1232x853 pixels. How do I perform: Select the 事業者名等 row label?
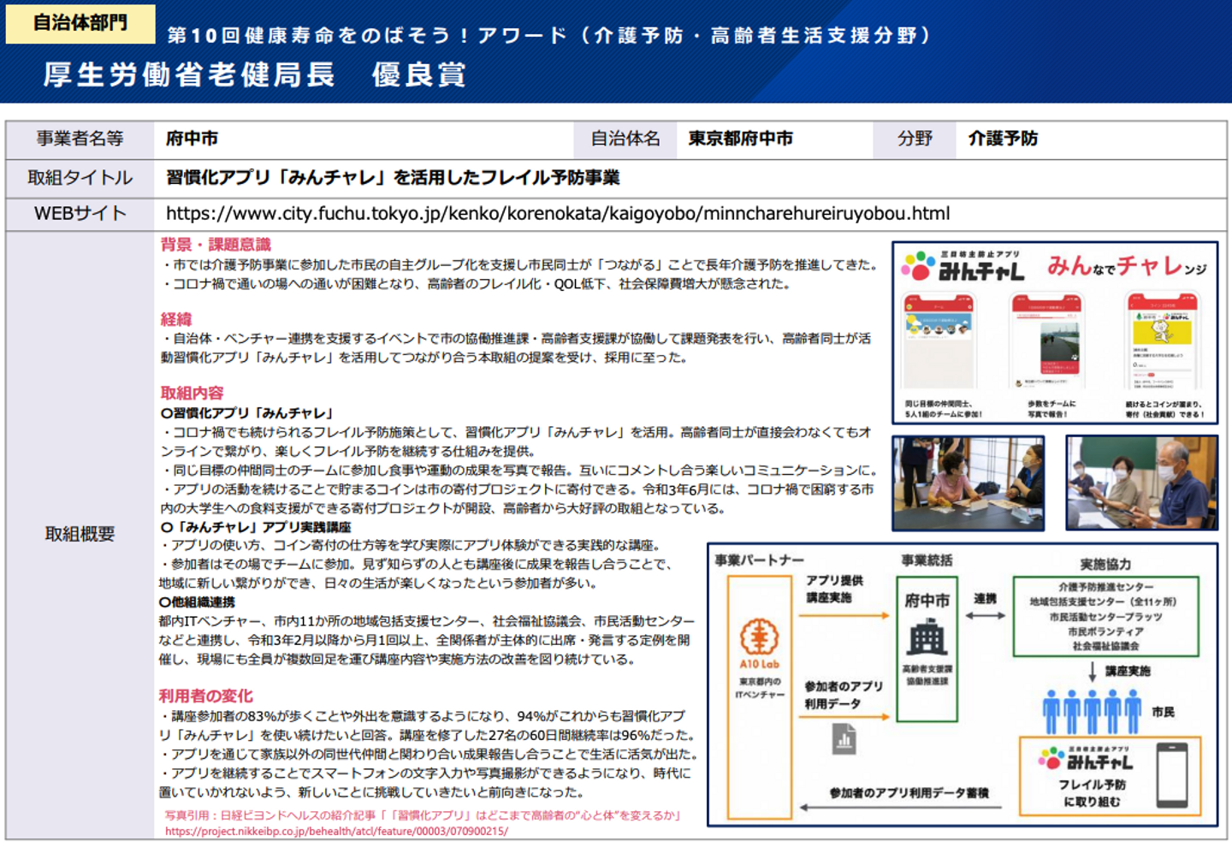point(80,139)
